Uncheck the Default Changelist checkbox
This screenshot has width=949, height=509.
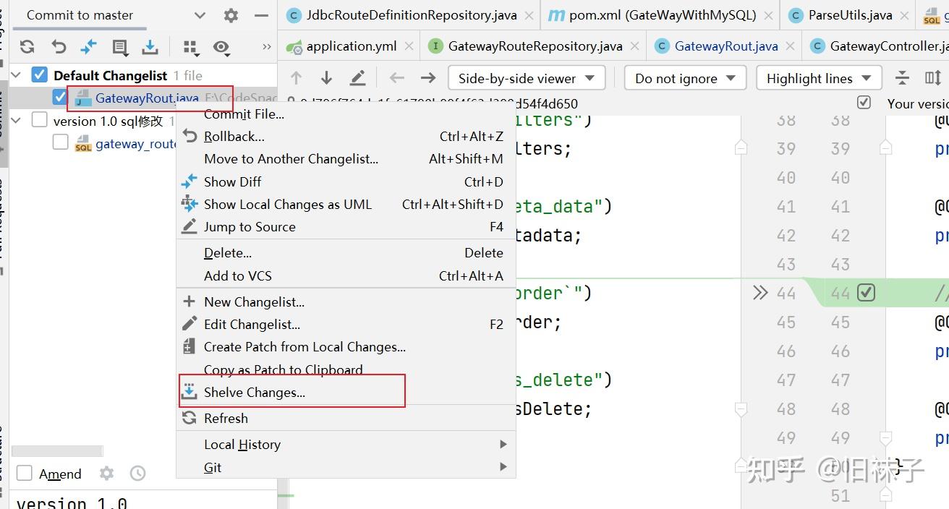[x=39, y=74]
